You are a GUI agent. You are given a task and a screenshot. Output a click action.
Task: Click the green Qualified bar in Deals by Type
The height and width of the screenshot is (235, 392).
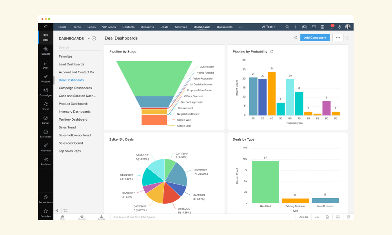265,182
